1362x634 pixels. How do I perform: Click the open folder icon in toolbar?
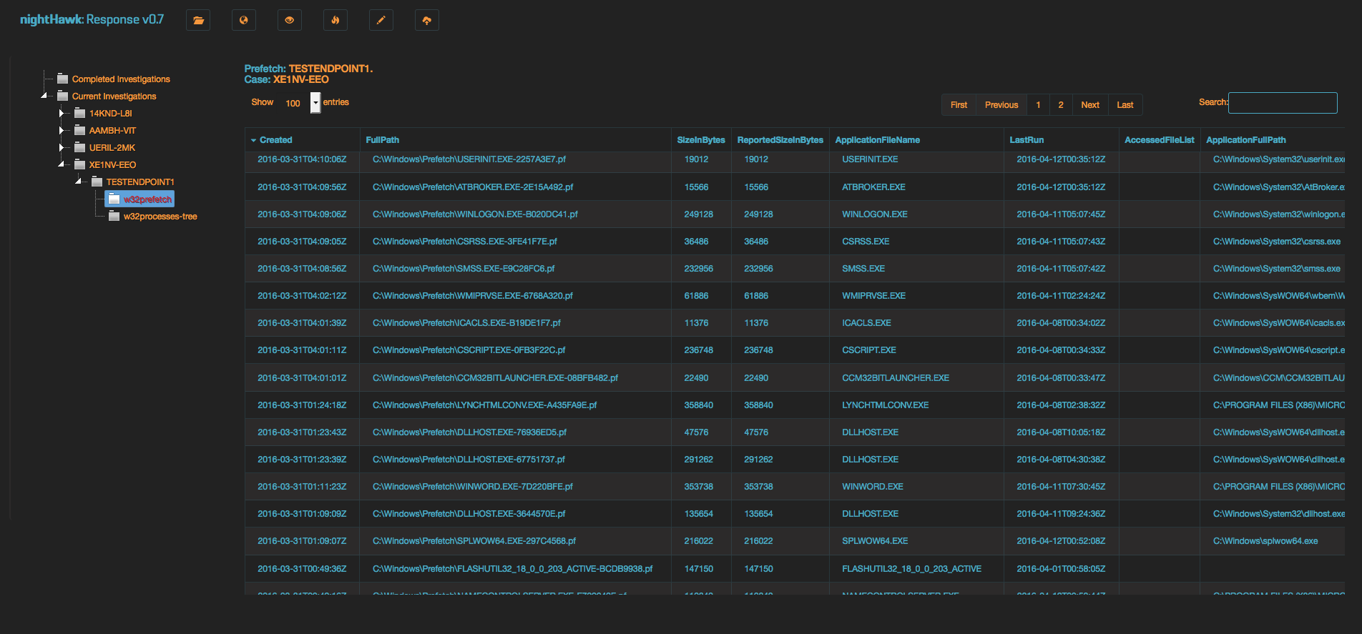tap(198, 20)
